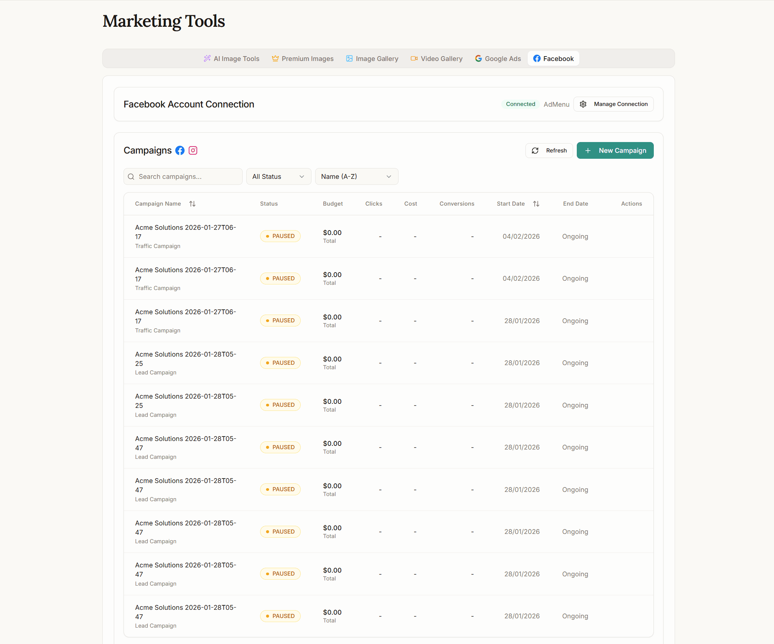
Task: Click the Conversions column header
Action: tap(457, 204)
